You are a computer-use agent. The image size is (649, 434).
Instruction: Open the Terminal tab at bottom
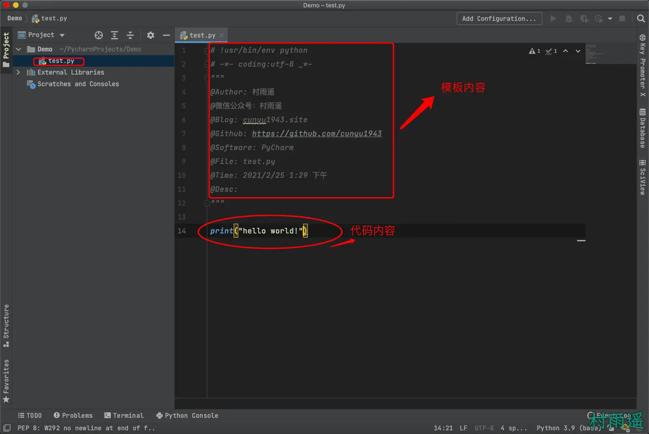pos(124,415)
